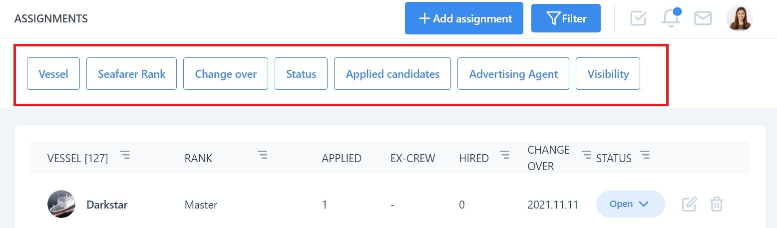Select the Seafarer Rank filter chip
The width and height of the screenshot is (777, 228).
(131, 74)
